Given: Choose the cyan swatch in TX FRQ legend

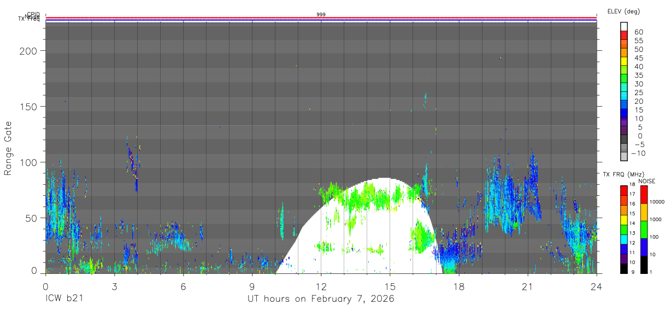Looking at the screenshot, I should (624, 239).
